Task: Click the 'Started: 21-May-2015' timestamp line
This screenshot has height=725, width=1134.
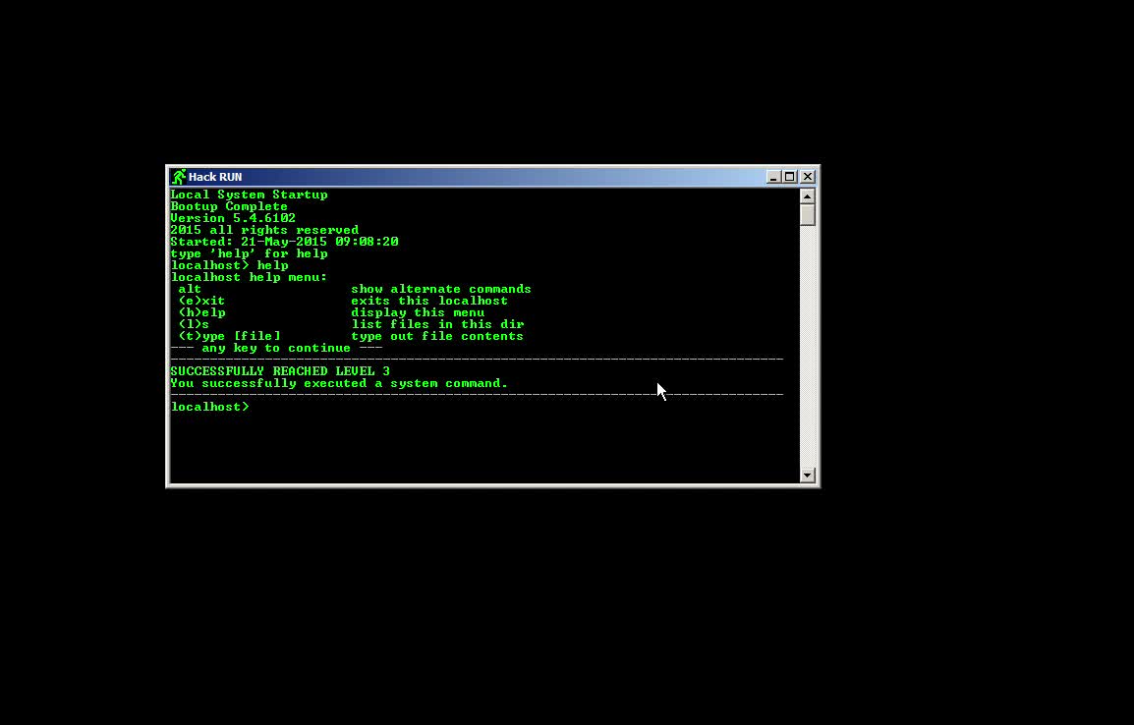Action: click(284, 242)
